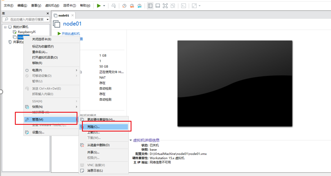The height and width of the screenshot is (176, 331).
Task: Click the 开启此虚拟机 link
Action: coord(71,34)
